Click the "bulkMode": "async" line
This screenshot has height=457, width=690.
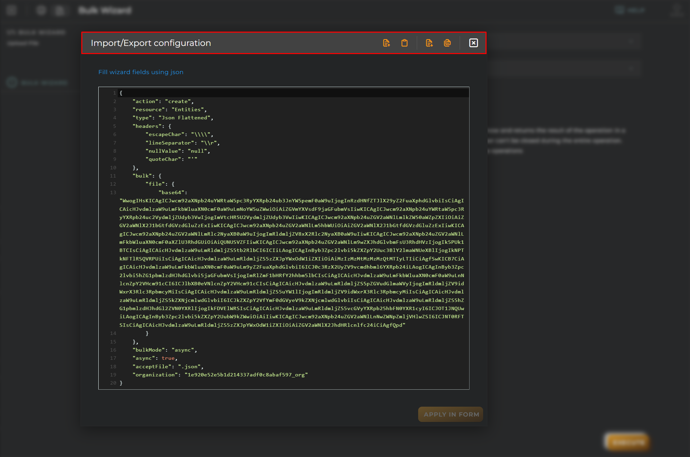[165, 350]
